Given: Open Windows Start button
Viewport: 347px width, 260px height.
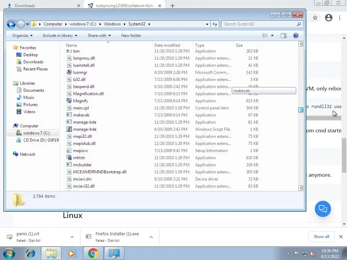Looking at the screenshot, I should pyautogui.click(x=9, y=253).
